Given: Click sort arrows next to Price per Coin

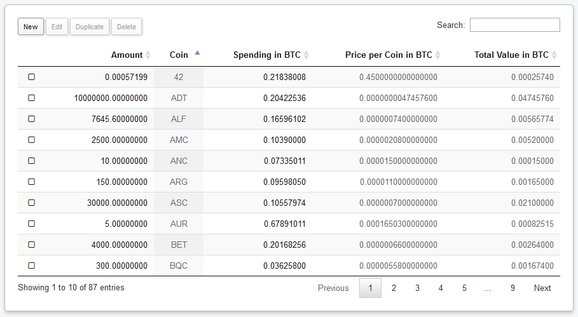Looking at the screenshot, I should (x=437, y=55).
